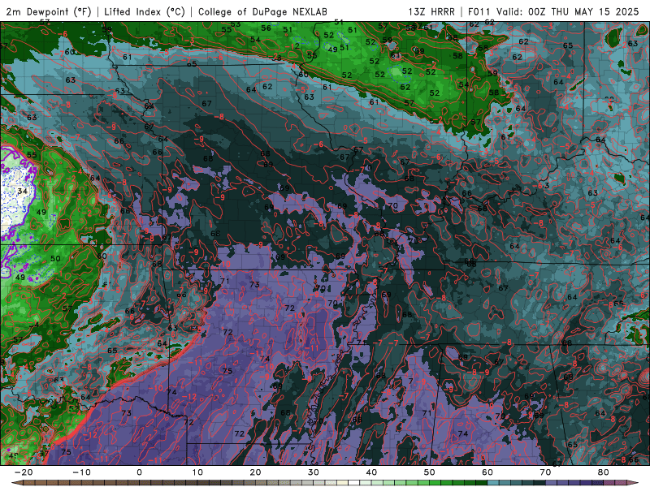The width and height of the screenshot is (650, 487).
Task: Click the '34' dewpoint value in white area
Action: 23,191
